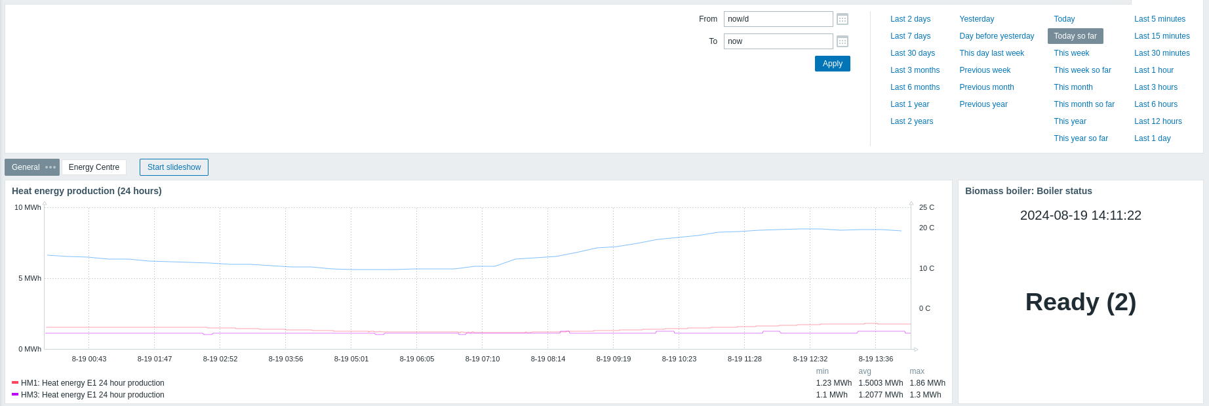Select the Last 1 hour range
The image size is (1209, 406).
[x=1153, y=70]
